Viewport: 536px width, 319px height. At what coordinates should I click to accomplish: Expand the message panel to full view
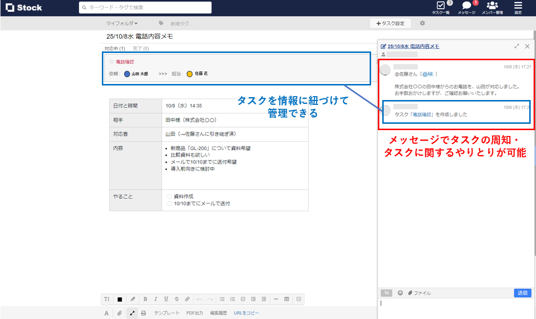pos(517,46)
